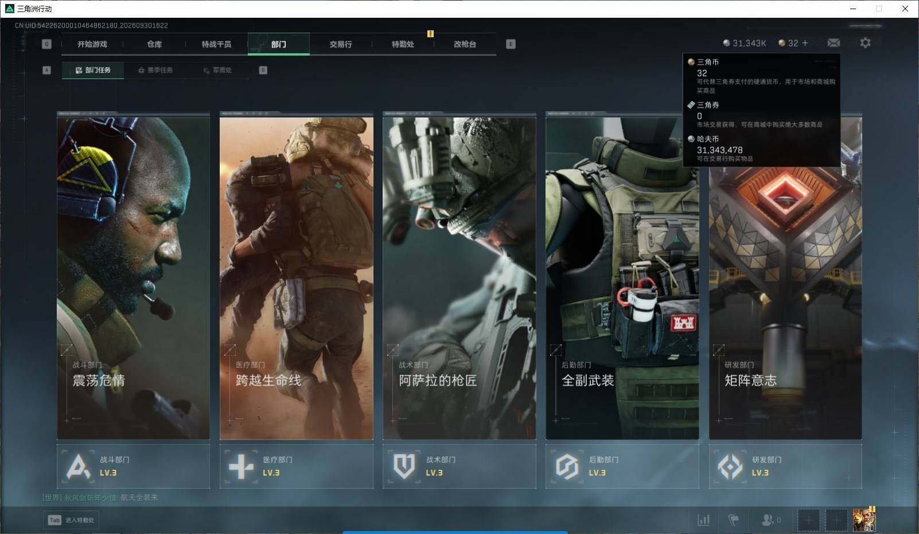Screen dimensions: 919x534
Task: Click the Q key hint icon
Action: coord(46,44)
